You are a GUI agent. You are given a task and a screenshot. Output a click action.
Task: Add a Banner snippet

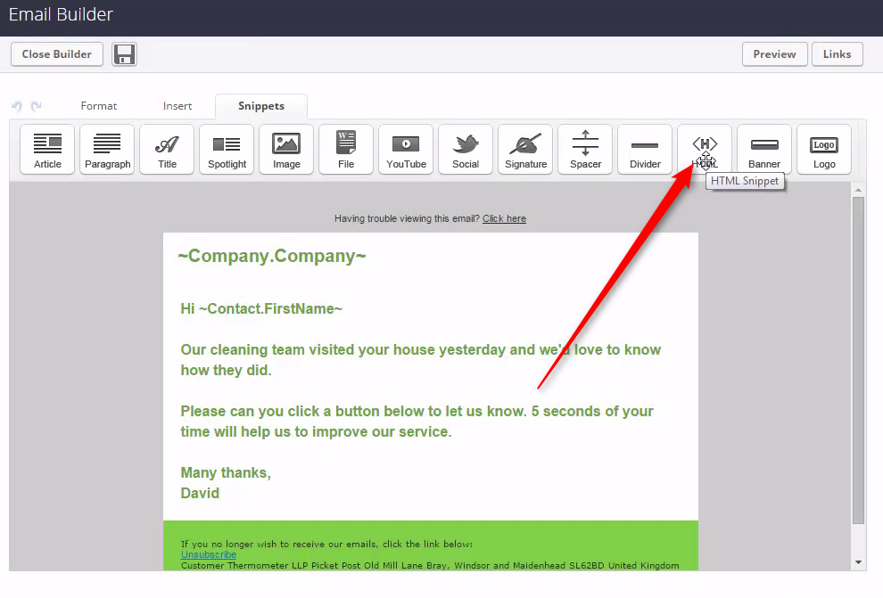coord(764,150)
